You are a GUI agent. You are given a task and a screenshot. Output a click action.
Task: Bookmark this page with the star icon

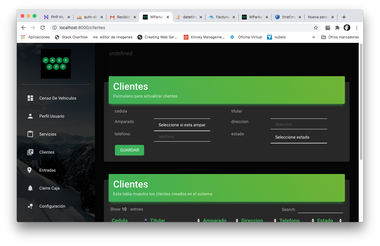click(x=315, y=28)
